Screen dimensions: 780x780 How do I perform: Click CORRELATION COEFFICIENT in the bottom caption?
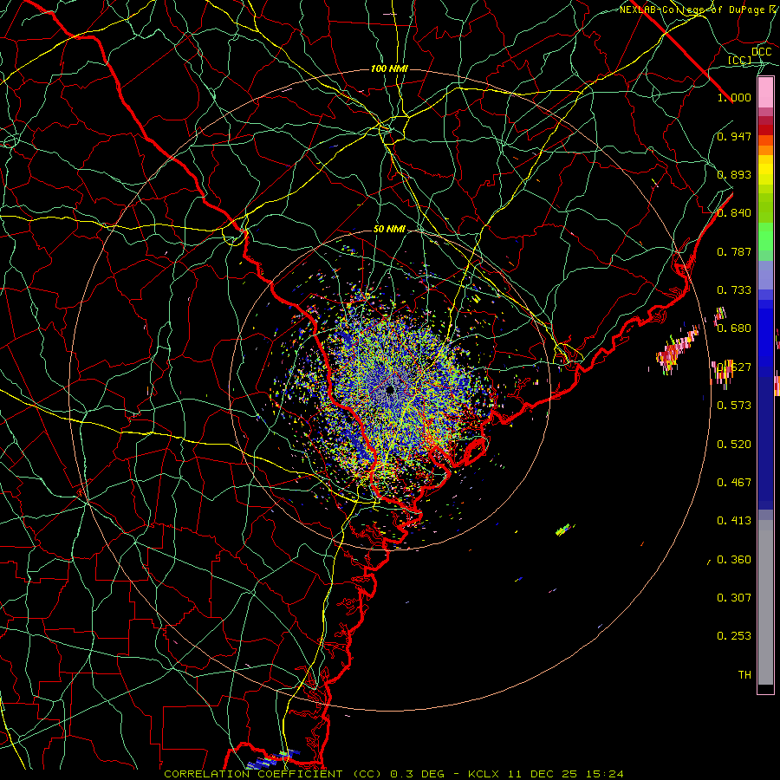tap(253, 774)
